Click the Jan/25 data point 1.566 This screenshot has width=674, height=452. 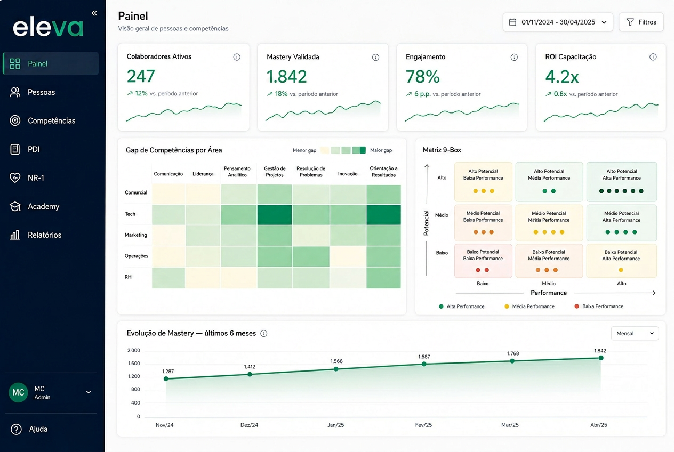[x=336, y=369]
